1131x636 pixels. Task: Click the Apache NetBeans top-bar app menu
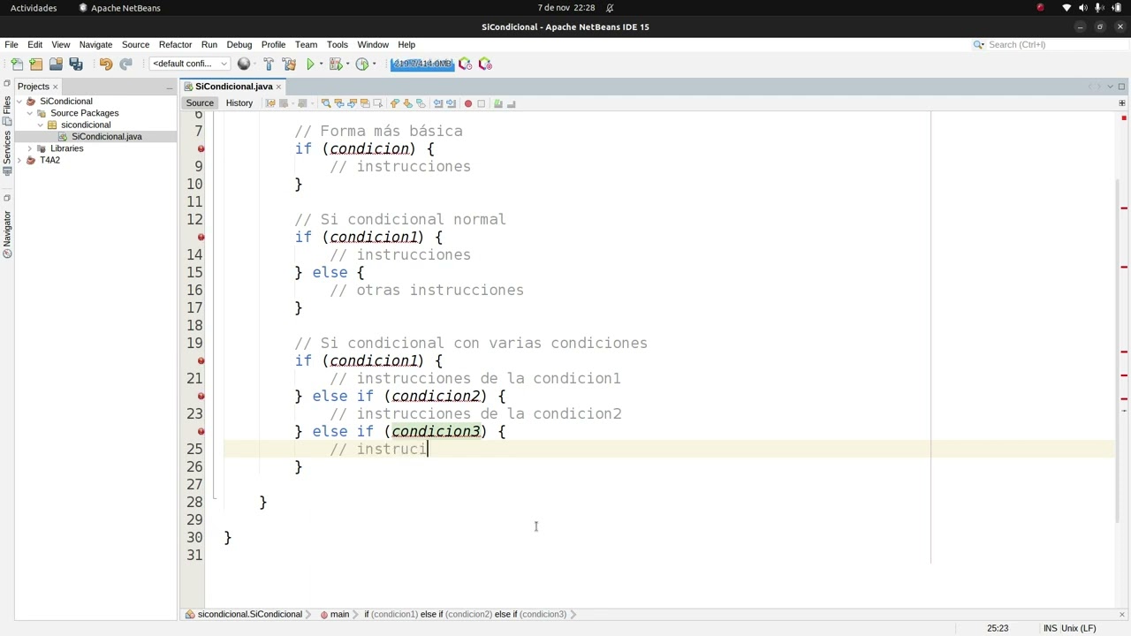(120, 8)
